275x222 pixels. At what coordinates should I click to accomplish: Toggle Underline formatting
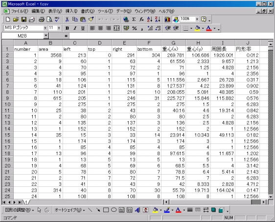pyautogui.click(x=83, y=28)
